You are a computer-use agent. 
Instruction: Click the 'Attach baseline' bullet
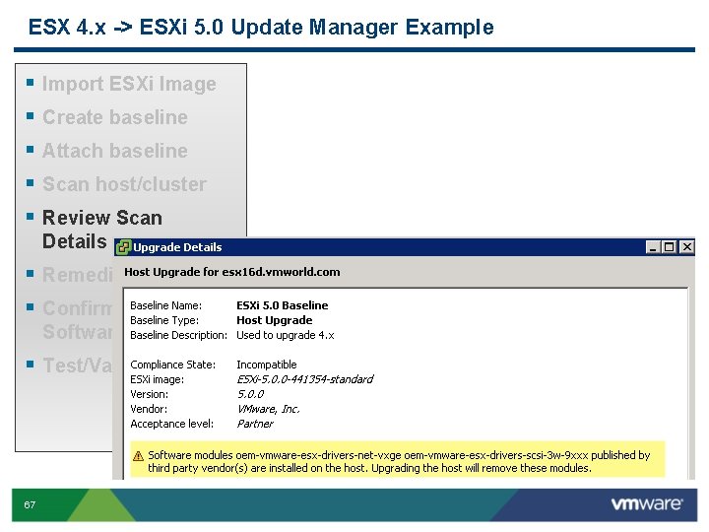click(x=115, y=151)
